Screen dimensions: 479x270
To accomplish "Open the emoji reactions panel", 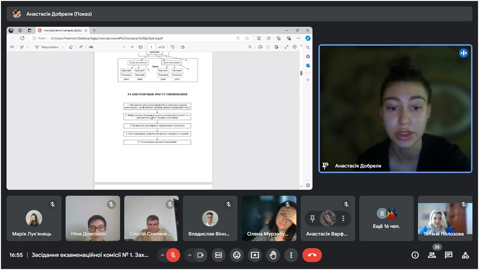I will (237, 255).
